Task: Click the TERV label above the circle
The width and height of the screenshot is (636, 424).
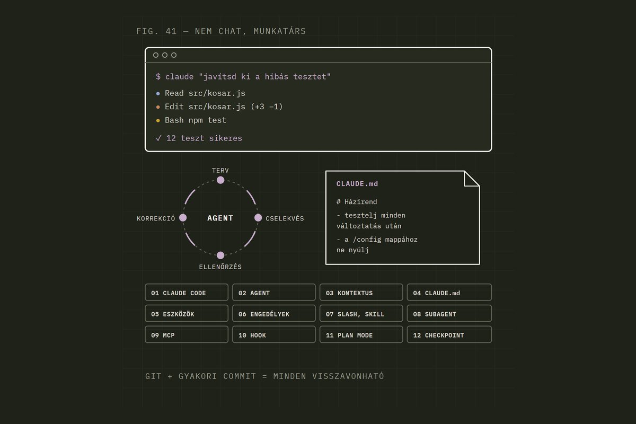Action: click(220, 171)
